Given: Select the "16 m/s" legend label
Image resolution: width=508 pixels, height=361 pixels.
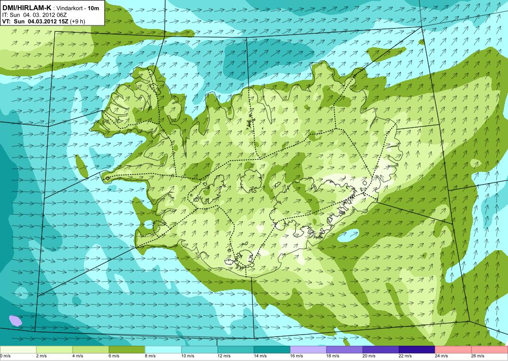Looking at the screenshot, I should [297, 356].
